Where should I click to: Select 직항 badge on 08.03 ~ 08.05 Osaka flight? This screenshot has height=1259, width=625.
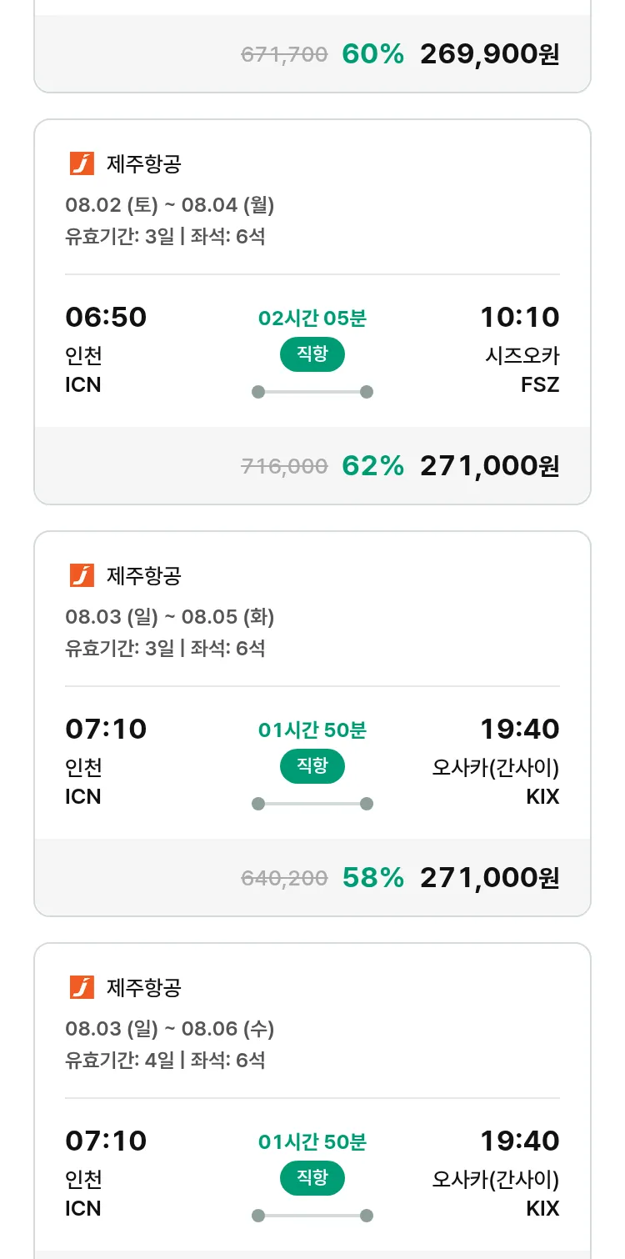(x=312, y=766)
